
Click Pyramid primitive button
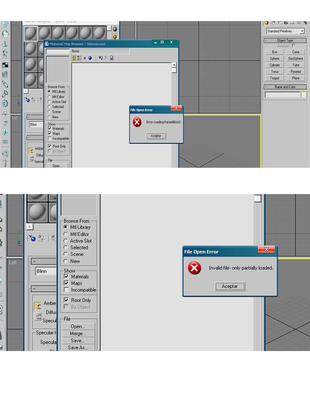295,72
